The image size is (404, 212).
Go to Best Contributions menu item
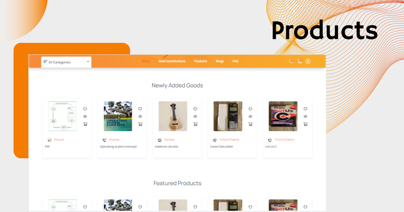(x=172, y=61)
